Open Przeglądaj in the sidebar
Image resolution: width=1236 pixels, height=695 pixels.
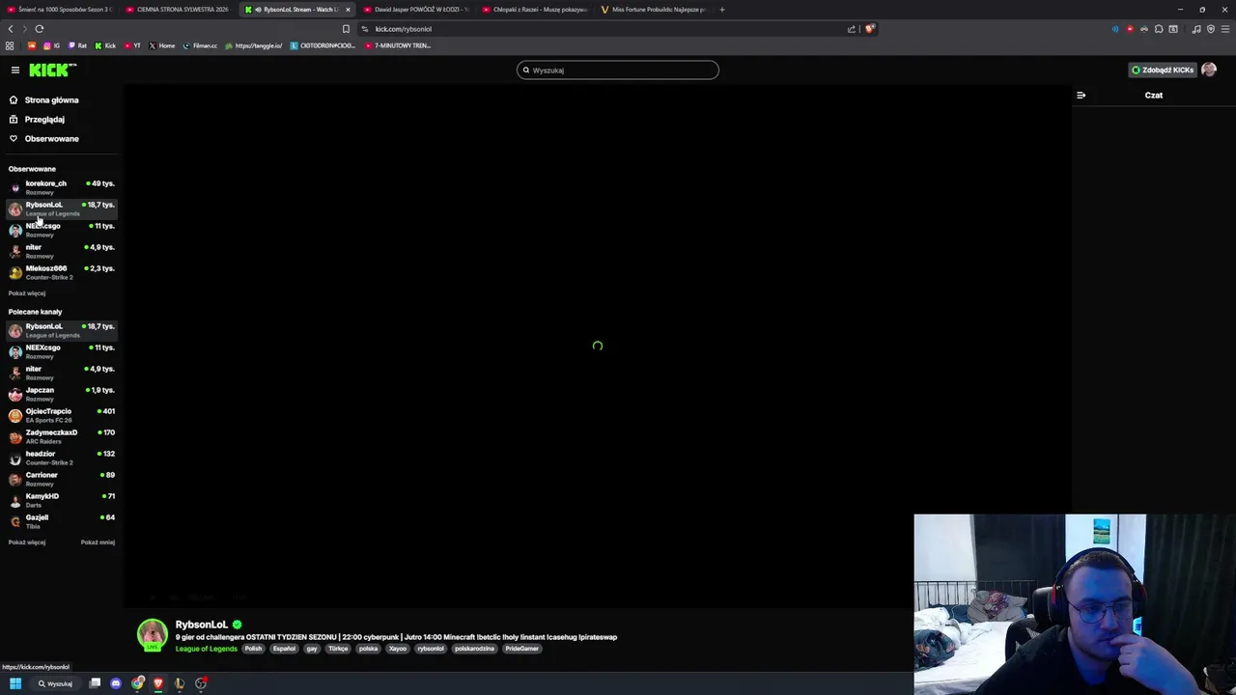(44, 119)
